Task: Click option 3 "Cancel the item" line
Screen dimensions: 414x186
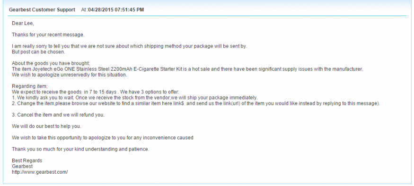Action: point(58,115)
